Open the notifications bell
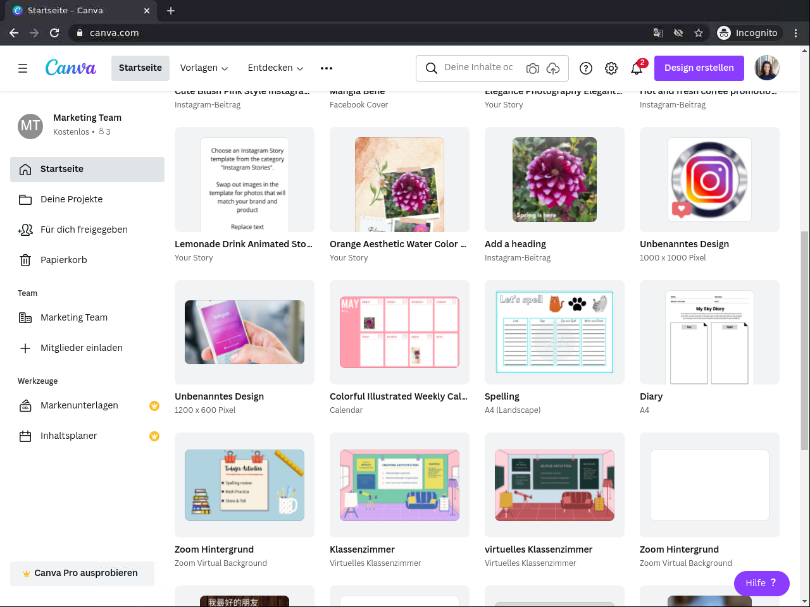The height and width of the screenshot is (607, 810). pyautogui.click(x=637, y=68)
